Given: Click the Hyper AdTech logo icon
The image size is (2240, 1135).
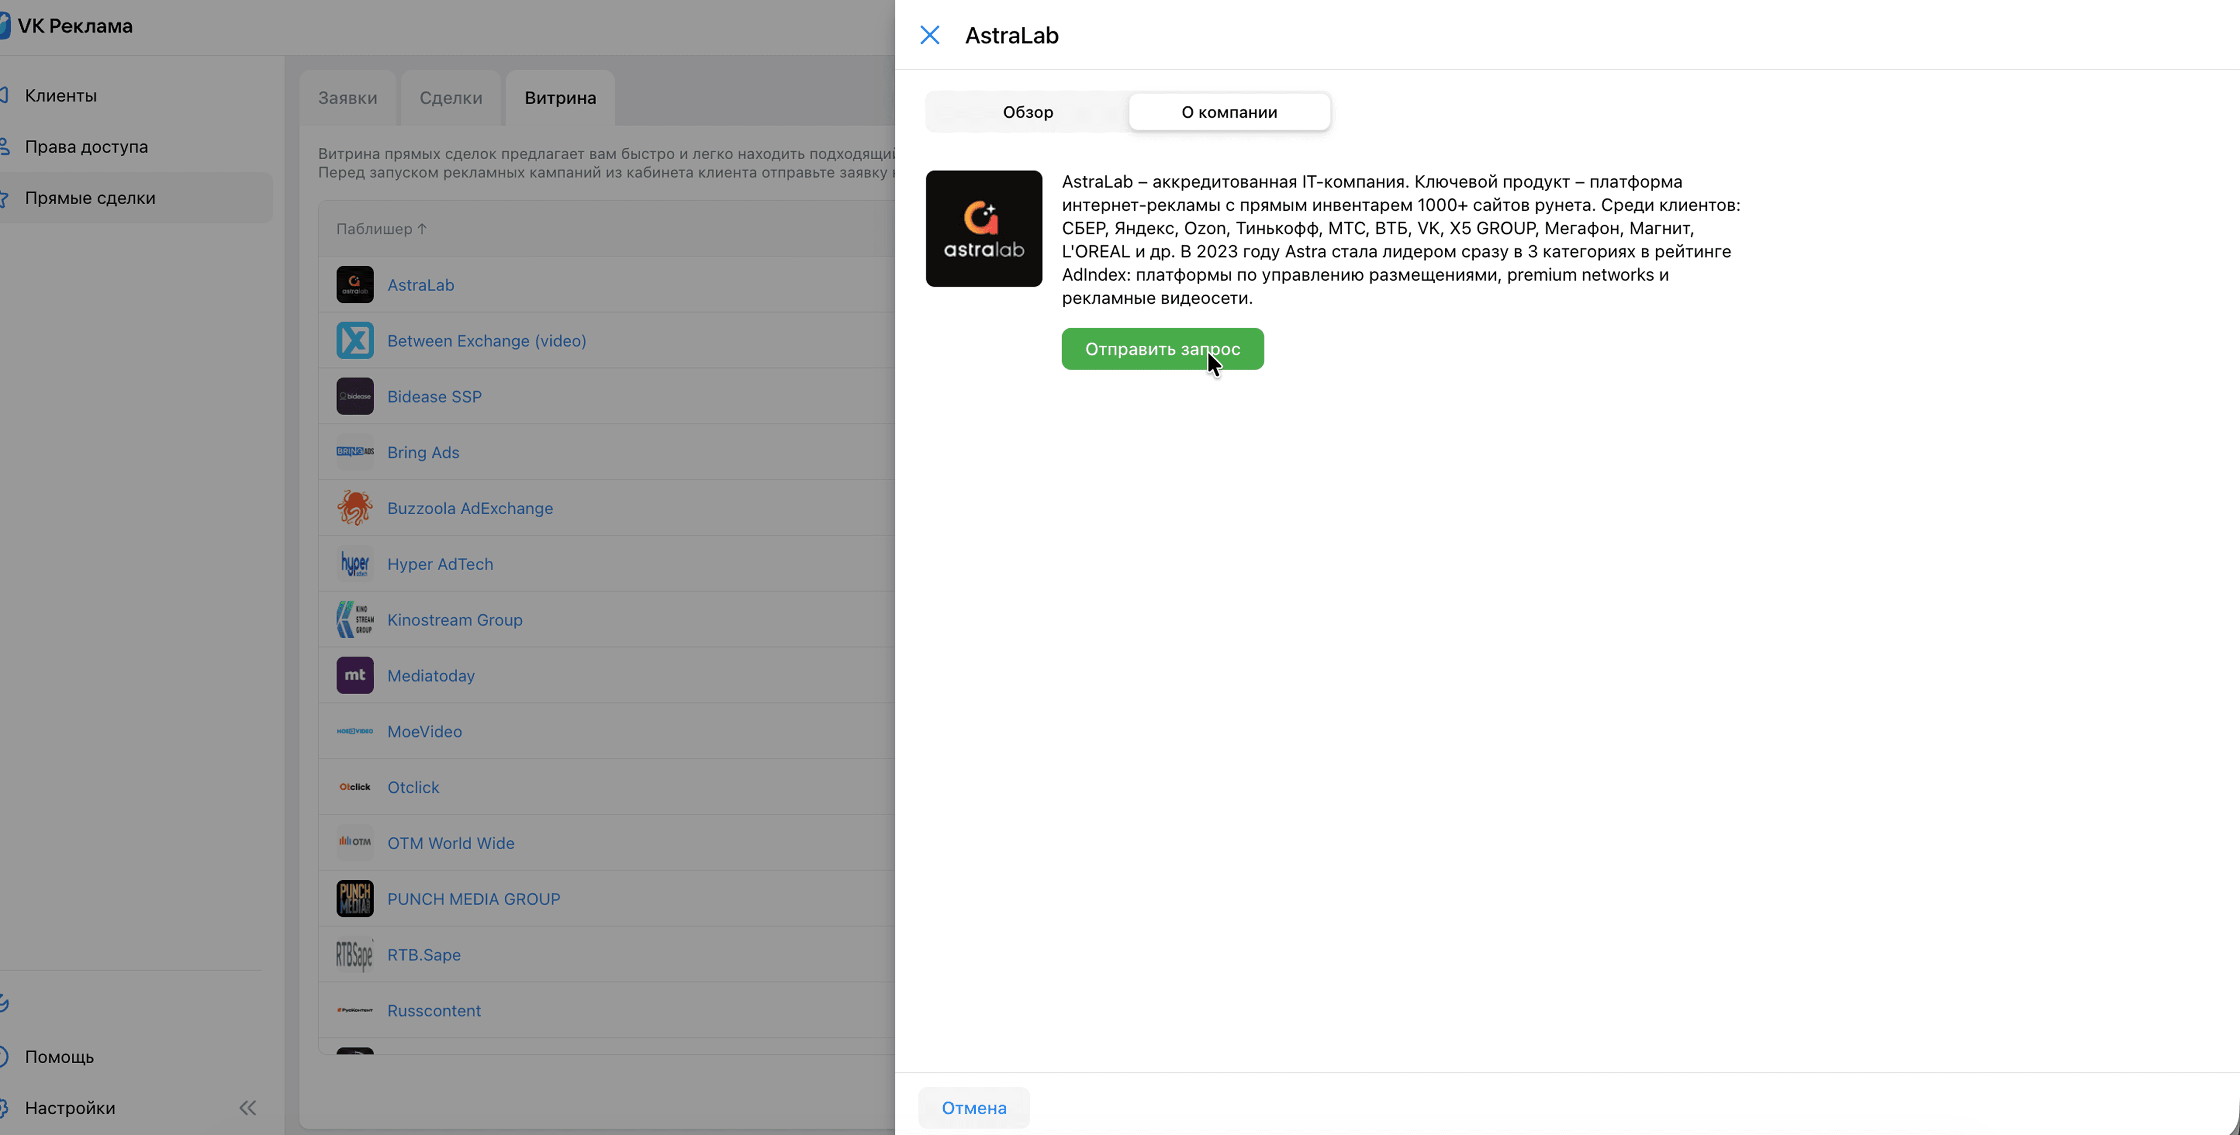Looking at the screenshot, I should tap(355, 564).
